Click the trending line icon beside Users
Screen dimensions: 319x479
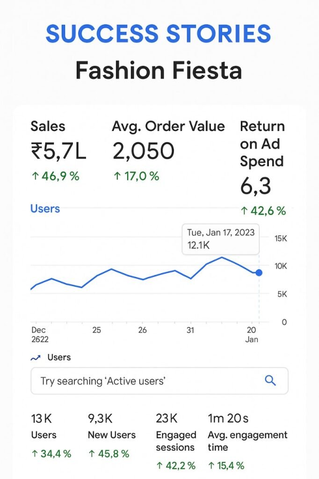coord(36,358)
